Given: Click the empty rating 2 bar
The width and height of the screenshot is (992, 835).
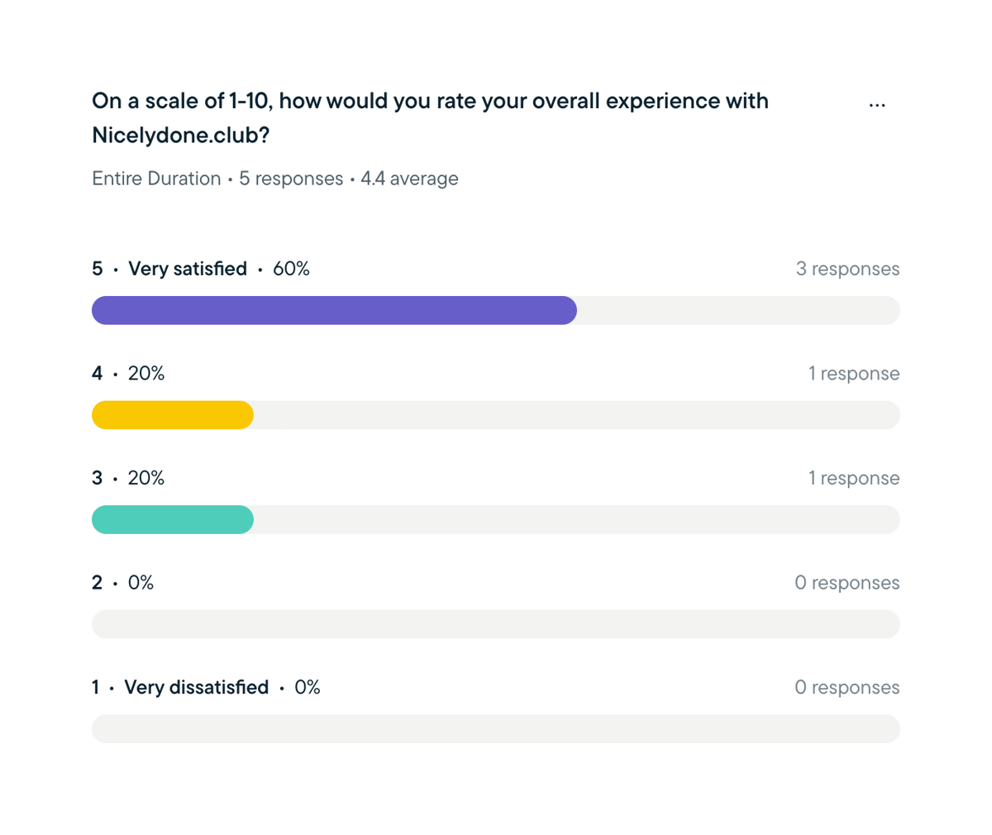Looking at the screenshot, I should tap(495, 624).
